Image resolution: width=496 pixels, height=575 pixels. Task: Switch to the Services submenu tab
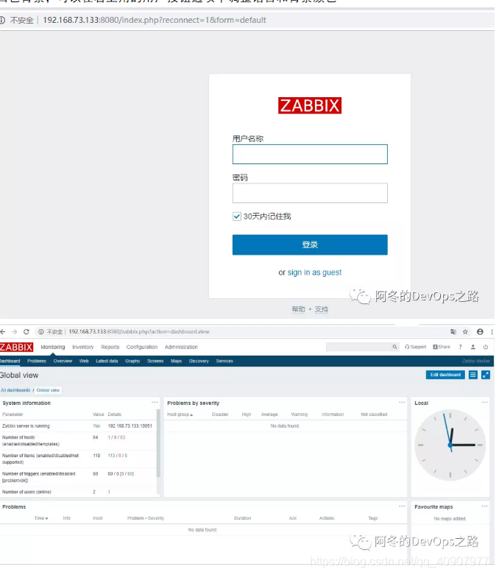point(224,361)
